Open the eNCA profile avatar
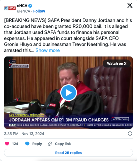This screenshot has width=137, height=161. point(10,8)
